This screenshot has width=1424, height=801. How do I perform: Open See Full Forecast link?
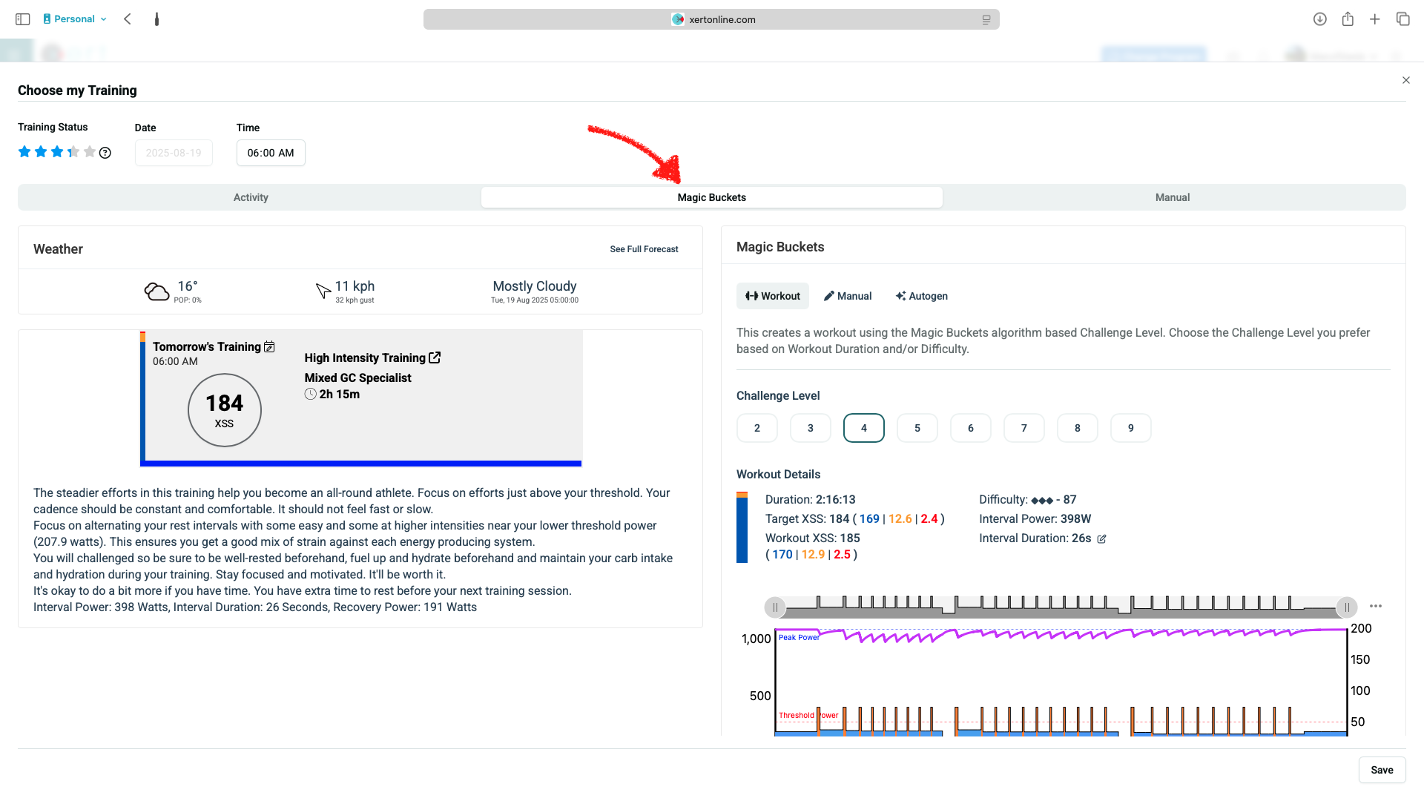click(x=644, y=249)
